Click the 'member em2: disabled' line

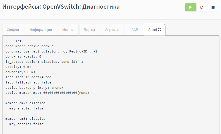25,103
